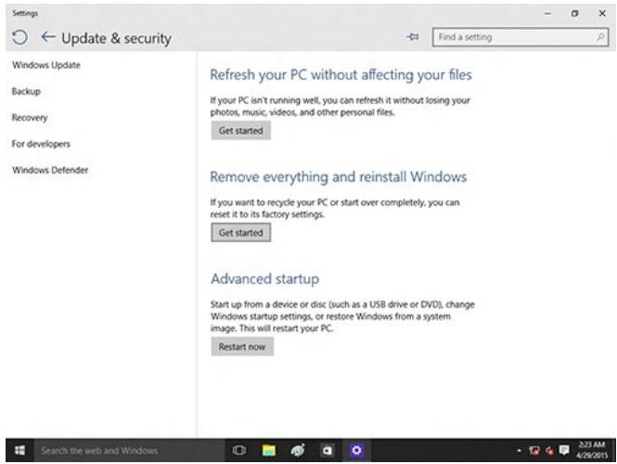
Task: Open the notifications action center icon
Action: click(564, 450)
